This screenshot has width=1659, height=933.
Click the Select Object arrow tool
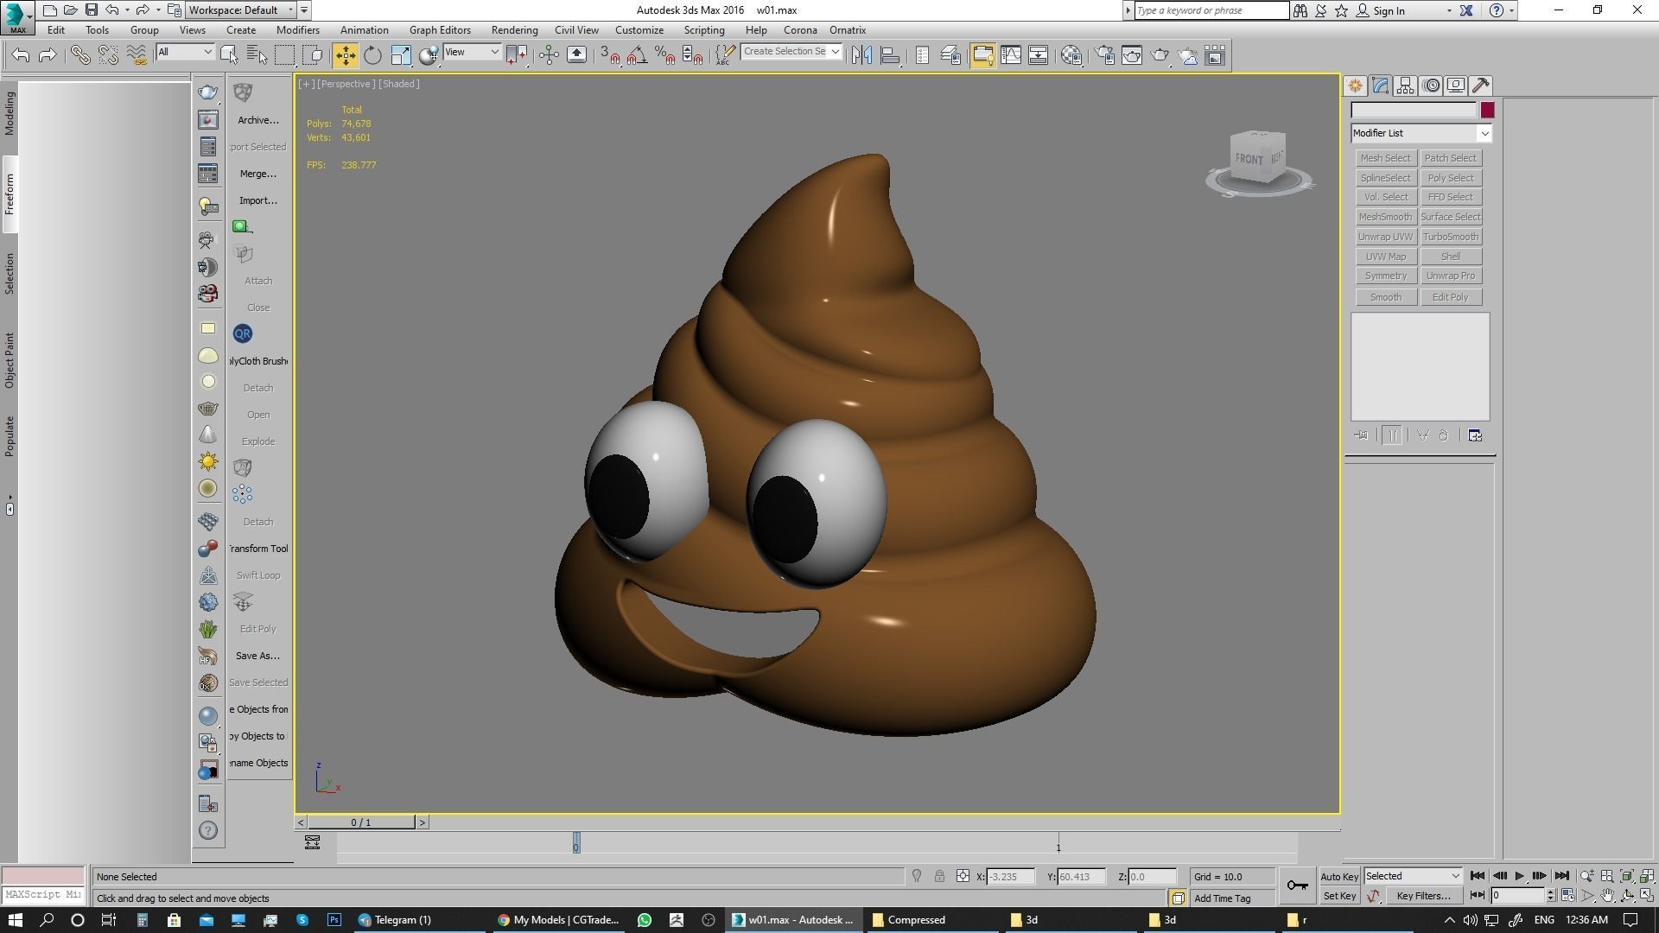229,55
